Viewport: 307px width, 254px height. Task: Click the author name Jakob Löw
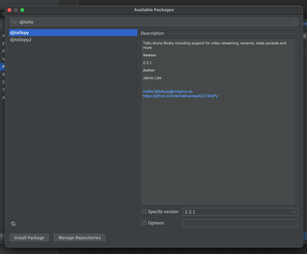152,78
